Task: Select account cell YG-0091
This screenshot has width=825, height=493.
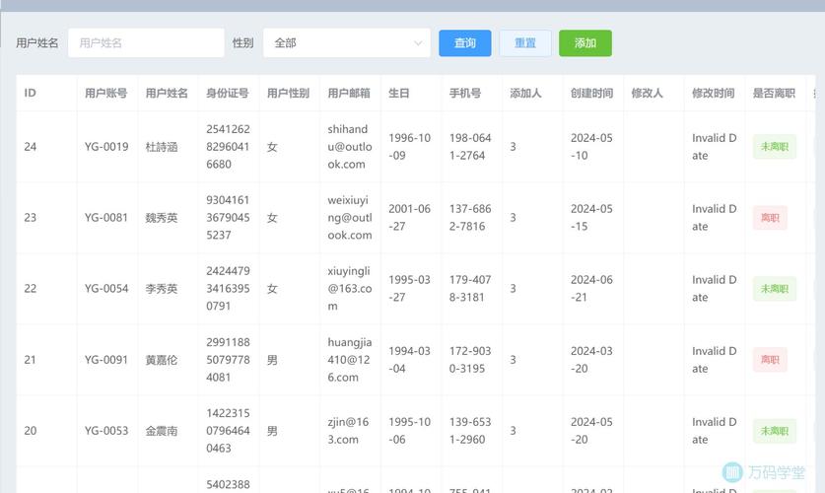Action: 106,360
